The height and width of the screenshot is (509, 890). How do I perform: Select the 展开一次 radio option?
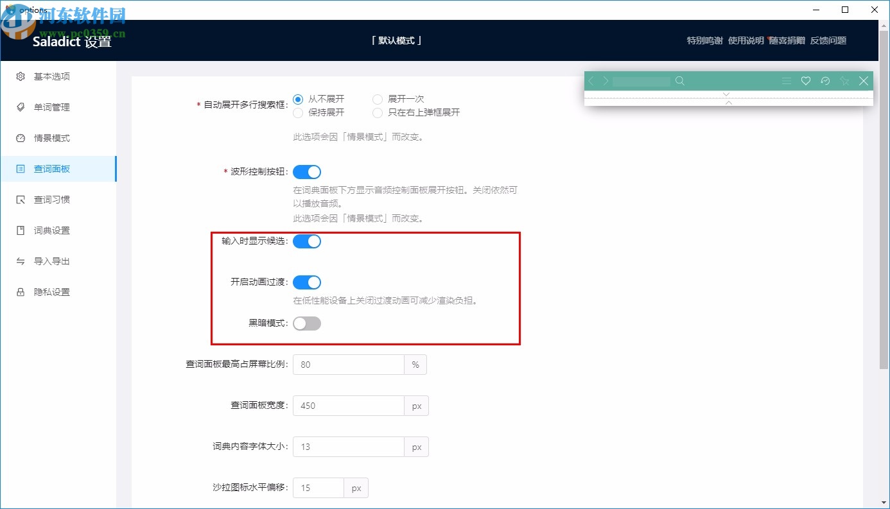pos(378,99)
